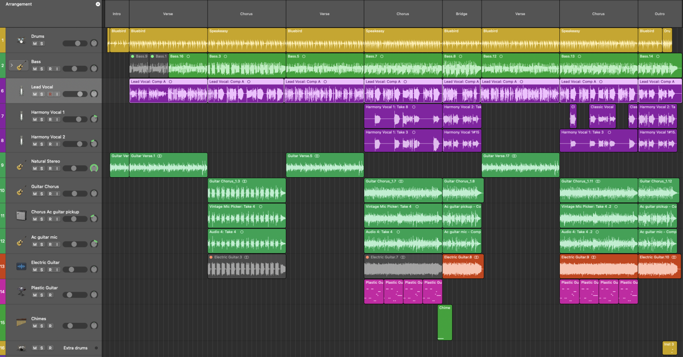Open the take menu on Harmony Vocal 1 Take 8
The width and height of the screenshot is (683, 357).
(x=414, y=107)
